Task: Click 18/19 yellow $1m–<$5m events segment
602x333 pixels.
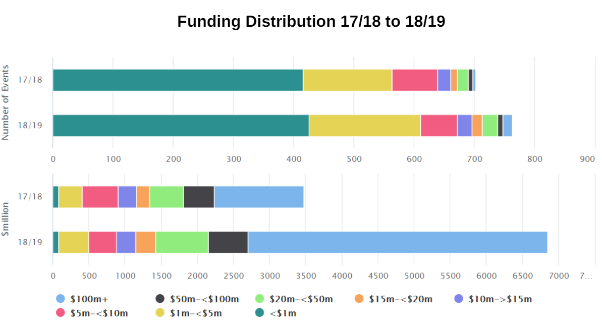Action: coord(364,126)
